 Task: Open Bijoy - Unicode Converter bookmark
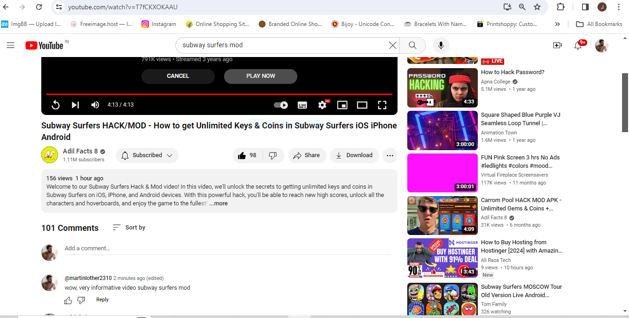point(363,24)
